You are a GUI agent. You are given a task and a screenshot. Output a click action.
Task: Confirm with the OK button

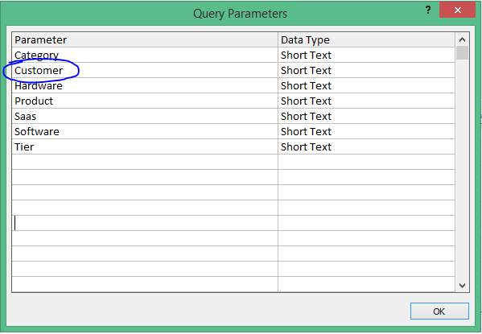[439, 311]
